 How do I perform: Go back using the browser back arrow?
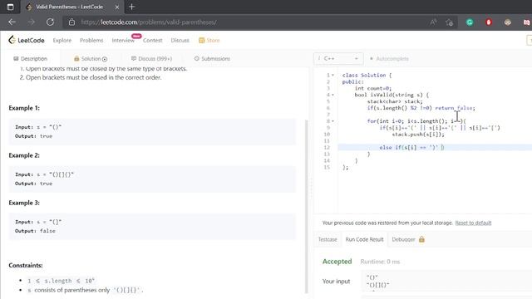click(x=12, y=22)
